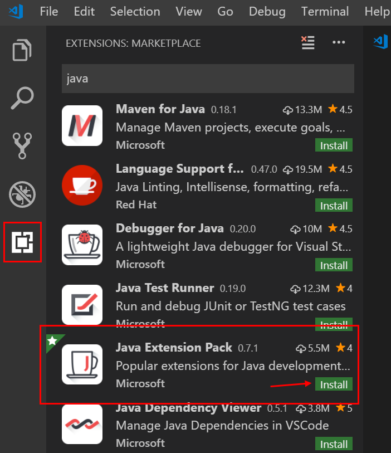This screenshot has height=453, width=391.
Task: Select the Java Dependency Viewer title
Action: [188, 408]
